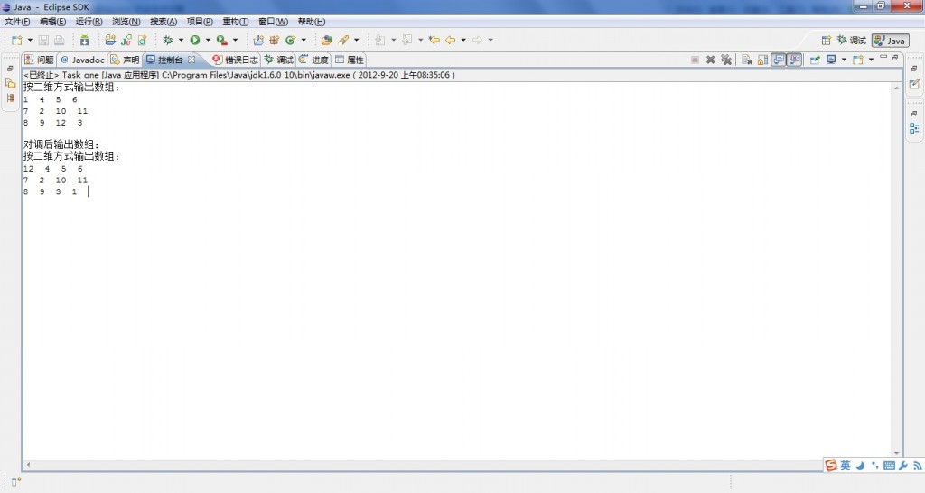
Task: Click the Open Perspective icon
Action: click(826, 40)
